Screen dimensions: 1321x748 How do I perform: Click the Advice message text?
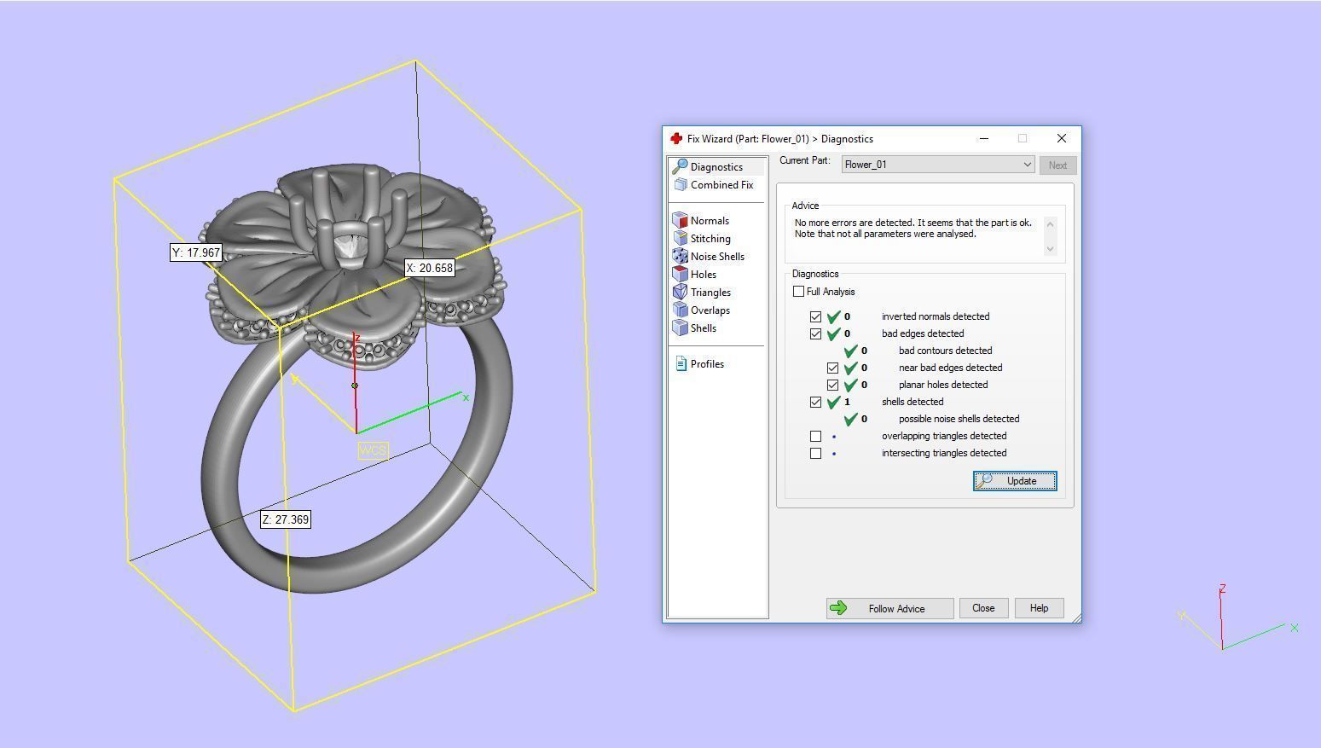point(913,229)
